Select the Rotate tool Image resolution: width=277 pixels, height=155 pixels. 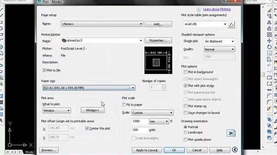(x=269, y=47)
